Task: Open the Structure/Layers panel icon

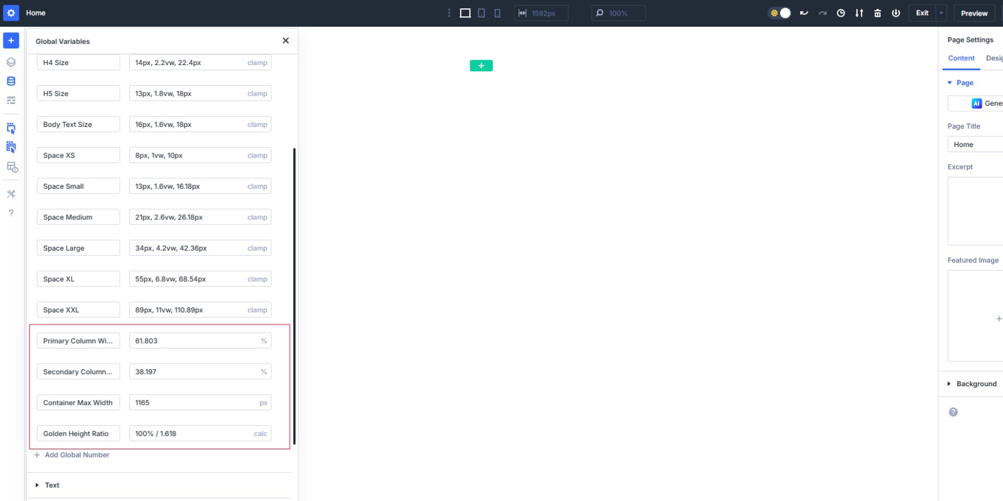Action: (x=11, y=62)
